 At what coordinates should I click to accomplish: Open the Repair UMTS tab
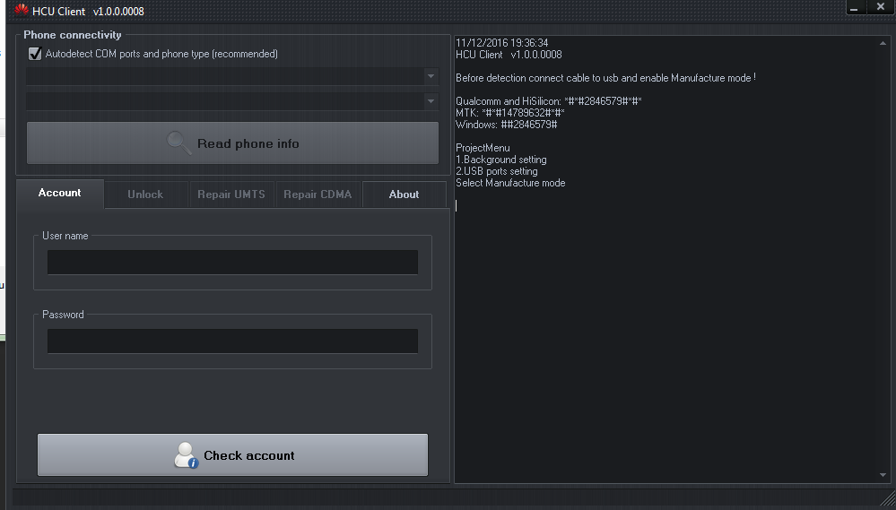tap(231, 194)
